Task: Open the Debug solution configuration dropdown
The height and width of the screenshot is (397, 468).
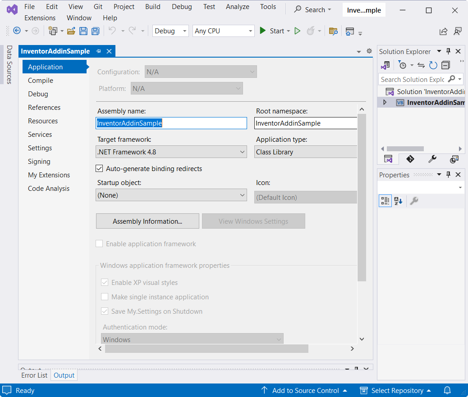Action: [170, 31]
